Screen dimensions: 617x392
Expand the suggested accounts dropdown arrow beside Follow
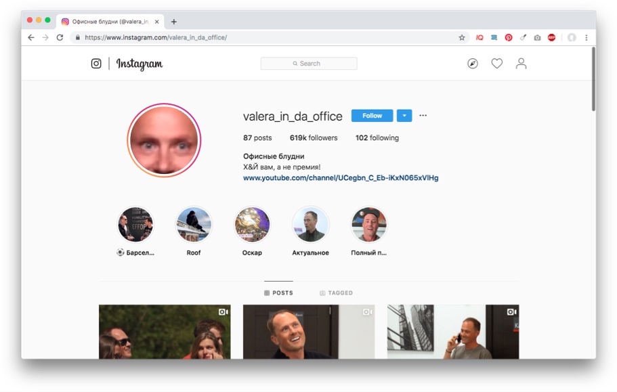click(x=404, y=116)
